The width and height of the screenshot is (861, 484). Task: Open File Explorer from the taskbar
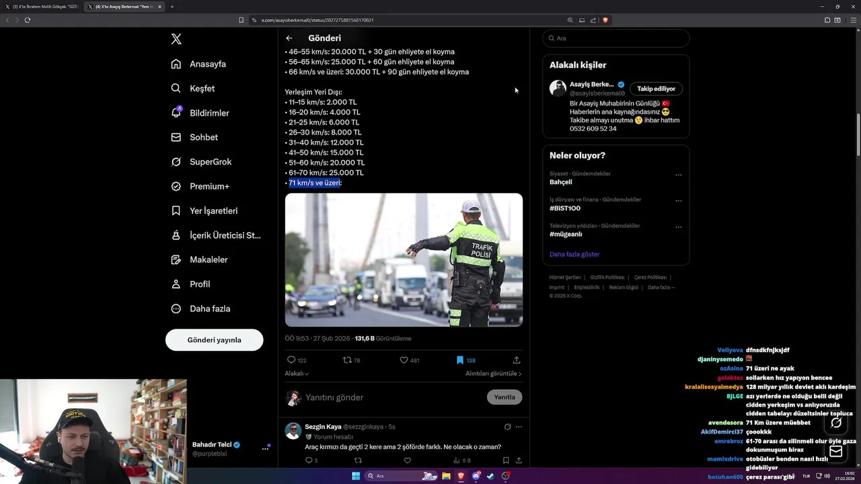(446, 476)
